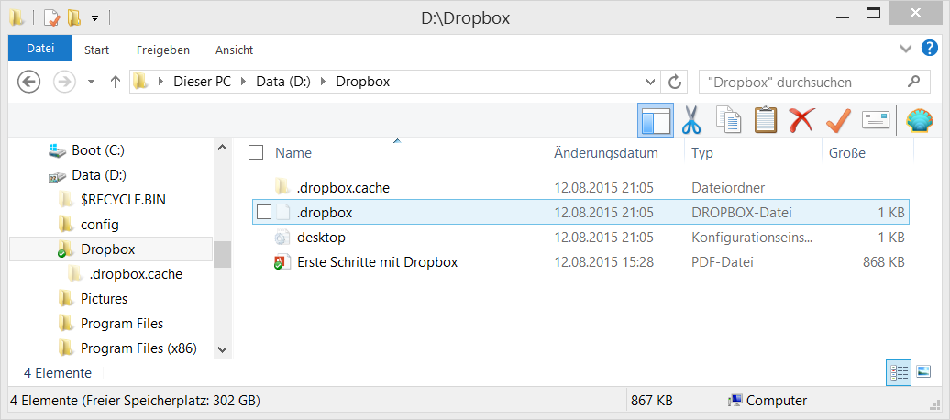
Task: Click the orange checkmark Properties icon
Action: click(838, 120)
